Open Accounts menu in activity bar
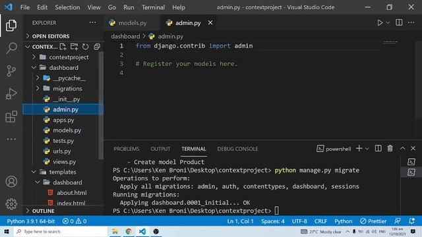 pos(11,182)
